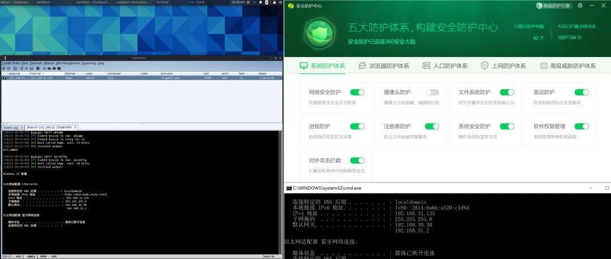This screenshot has width=611, height=259.
Task: Click the notification bell in the Kali top panel
Action: [260, 2]
